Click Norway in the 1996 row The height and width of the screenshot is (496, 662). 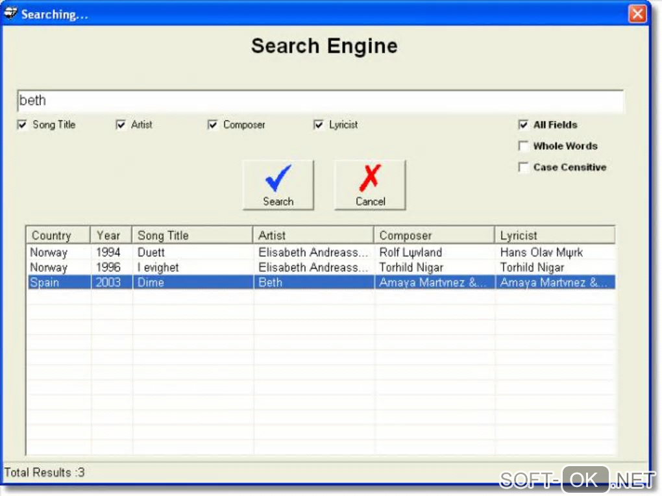(x=49, y=267)
